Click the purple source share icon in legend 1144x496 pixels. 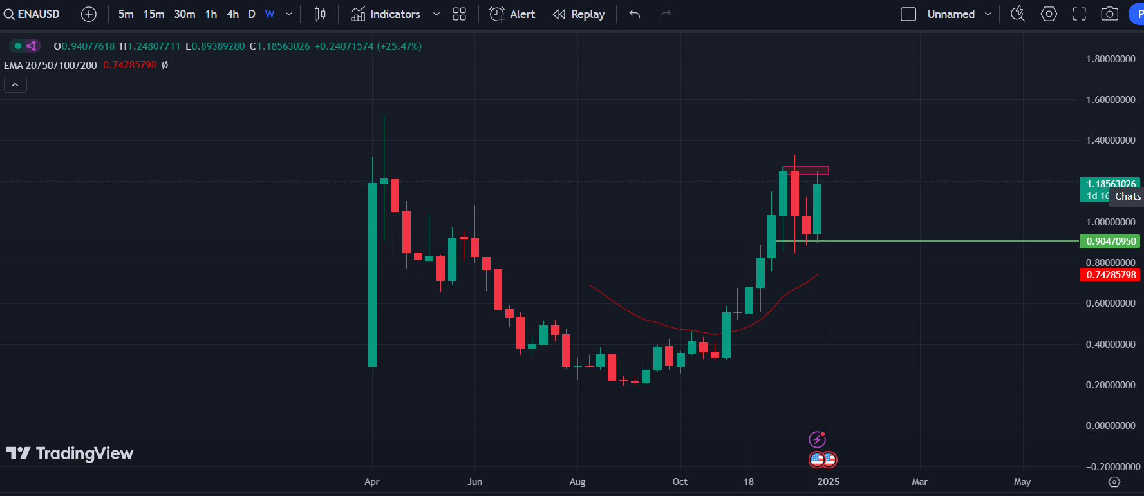[32, 46]
